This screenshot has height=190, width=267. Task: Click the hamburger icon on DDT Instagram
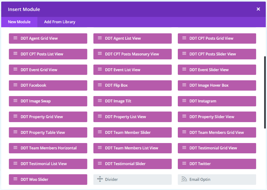[x=184, y=101]
